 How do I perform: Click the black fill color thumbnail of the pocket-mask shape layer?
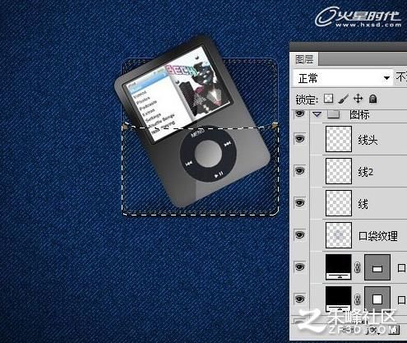point(339,267)
